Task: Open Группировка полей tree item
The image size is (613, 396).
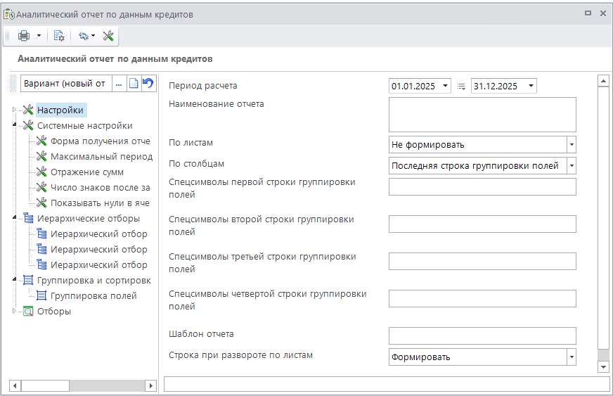Action: coord(93,296)
